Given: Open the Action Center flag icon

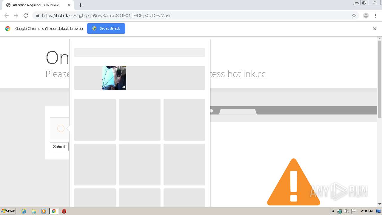Looking at the screenshot, I should click(x=354, y=211).
